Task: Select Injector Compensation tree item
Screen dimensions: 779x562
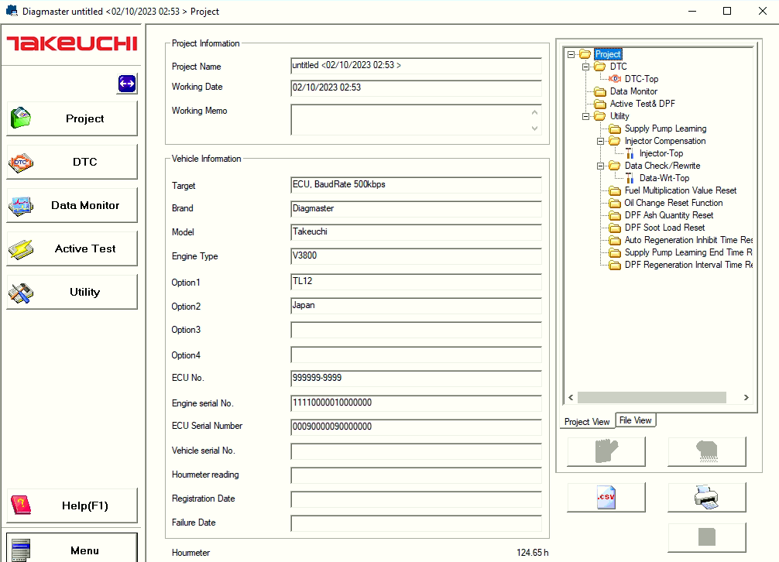Action: point(664,141)
